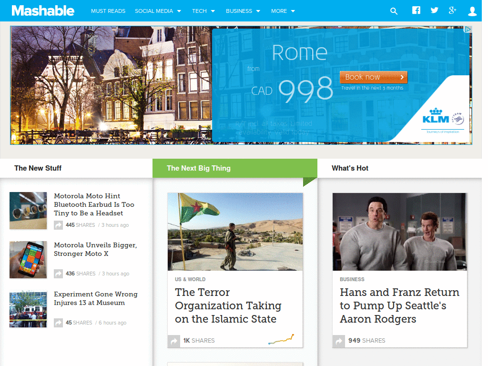This screenshot has height=366, width=488.
Task: Select The Next Big Thing tab
Action: click(235, 168)
